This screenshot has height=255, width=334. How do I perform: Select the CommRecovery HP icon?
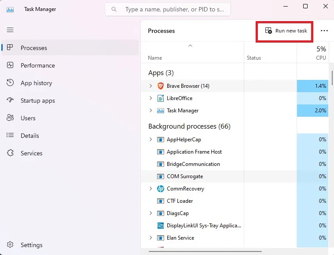pos(160,188)
